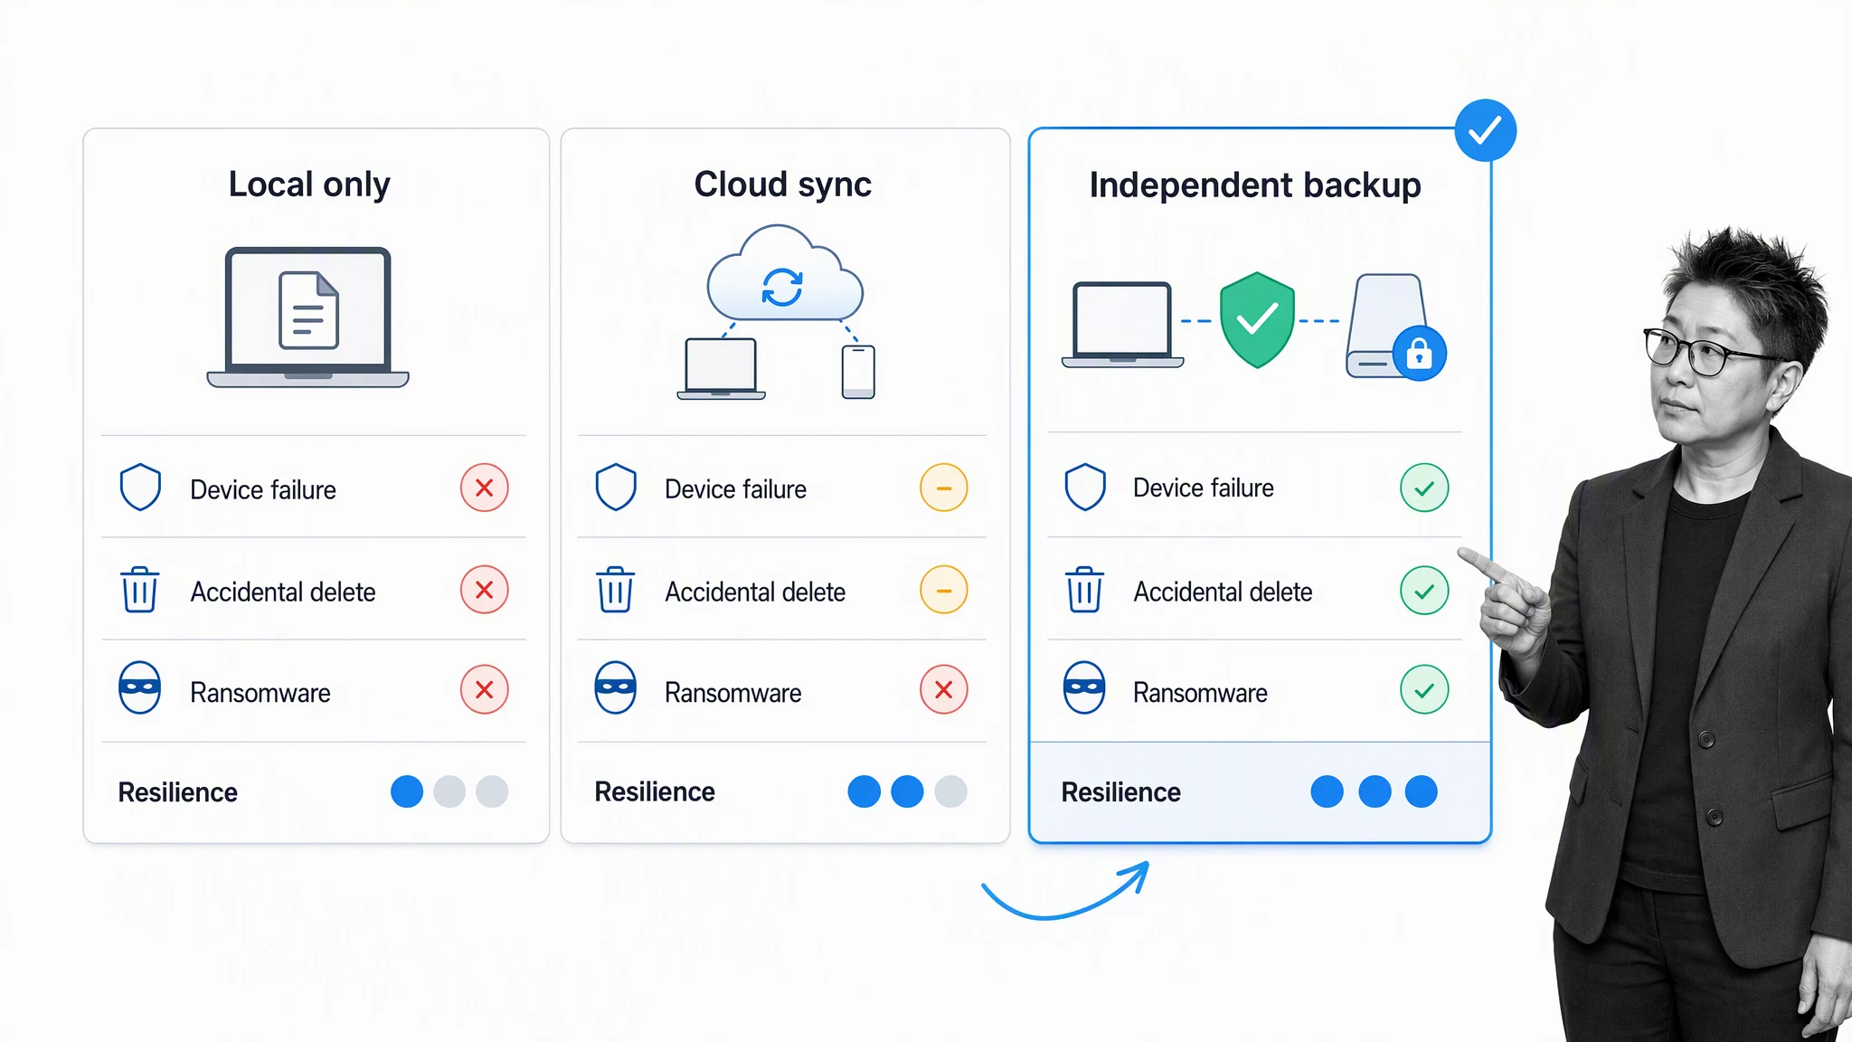Click the phone icon under Cloud sync
The width and height of the screenshot is (1852, 1042).
pos(858,372)
